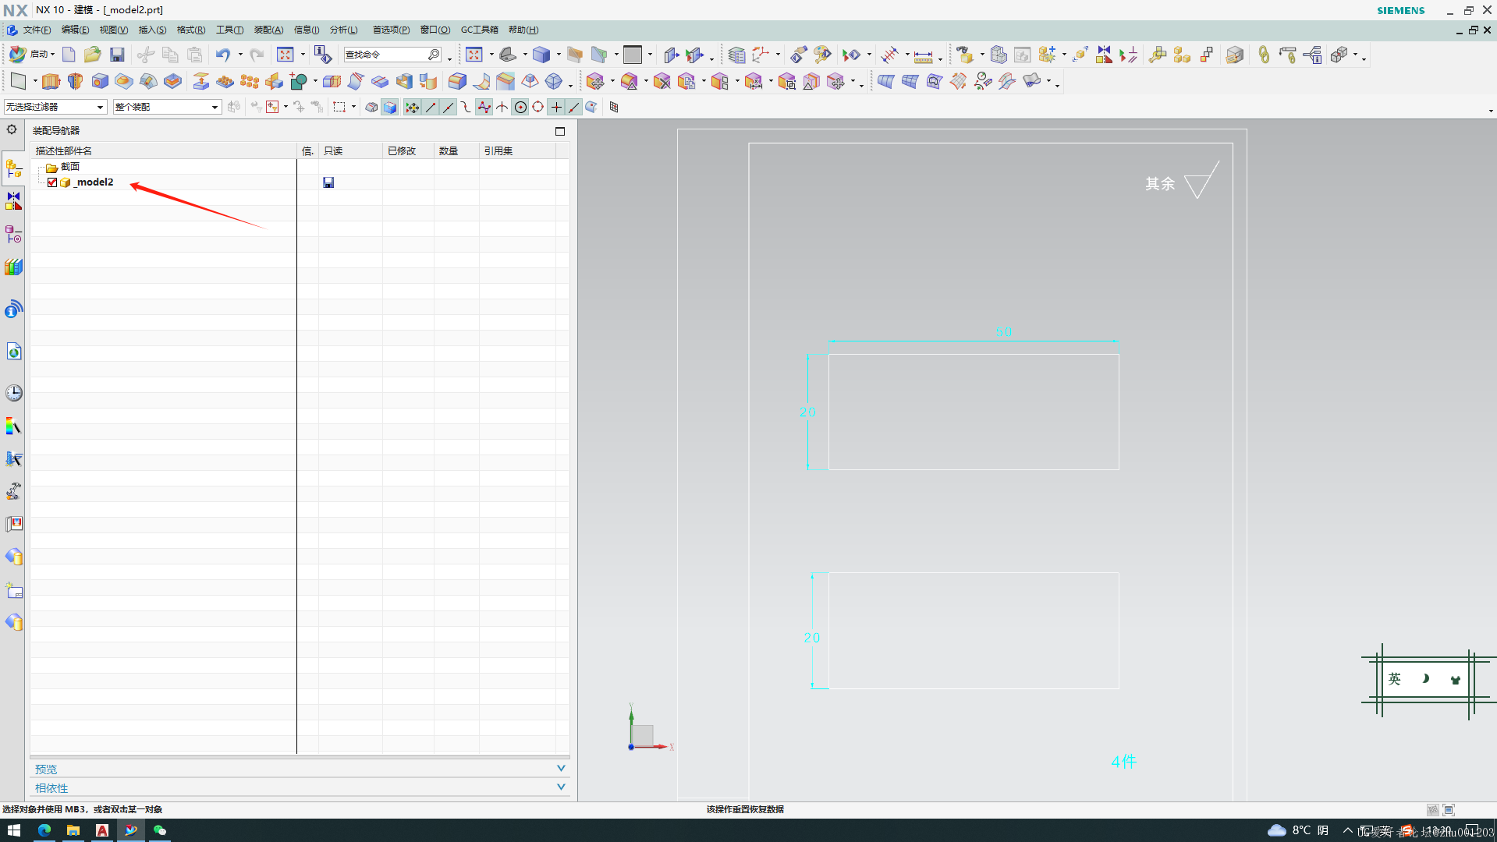Screen dimensions: 1497x842
Task: Uncheck the _model2 component checkbox
Action: (x=52, y=182)
